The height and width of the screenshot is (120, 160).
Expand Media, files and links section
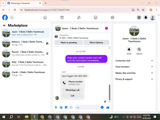click(134, 73)
